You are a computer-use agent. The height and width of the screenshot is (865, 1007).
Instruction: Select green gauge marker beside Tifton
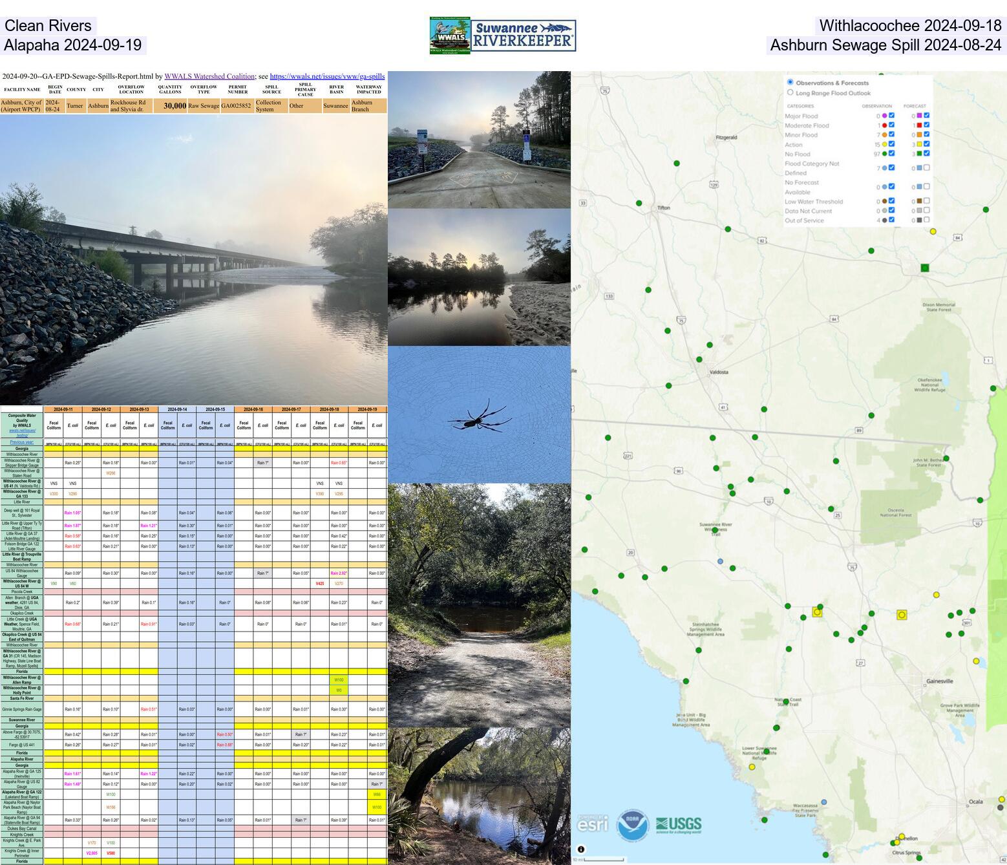click(x=639, y=203)
